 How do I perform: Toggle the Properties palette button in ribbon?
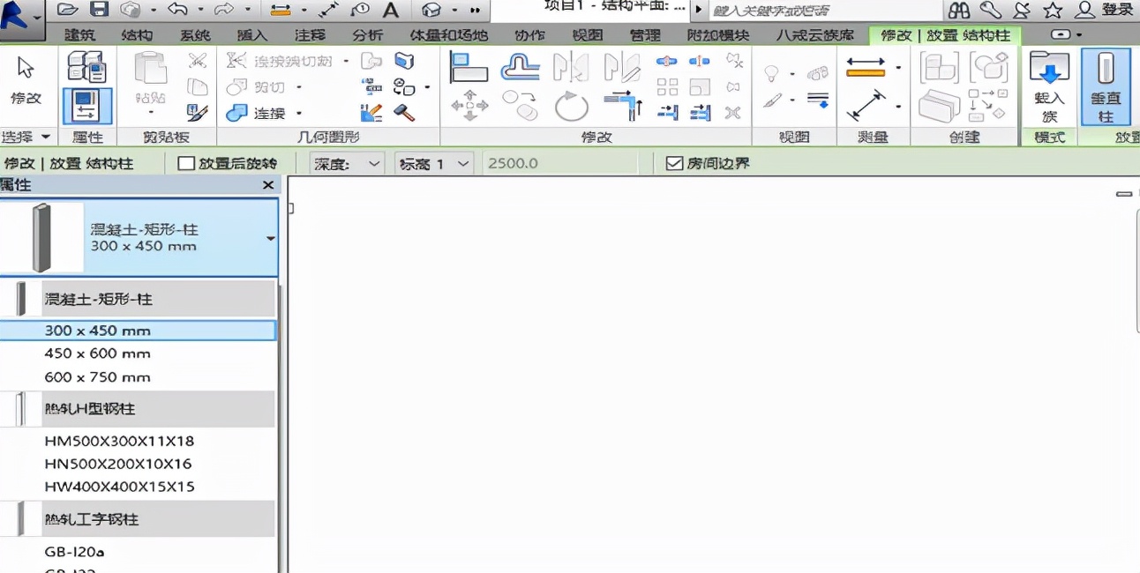tap(86, 107)
